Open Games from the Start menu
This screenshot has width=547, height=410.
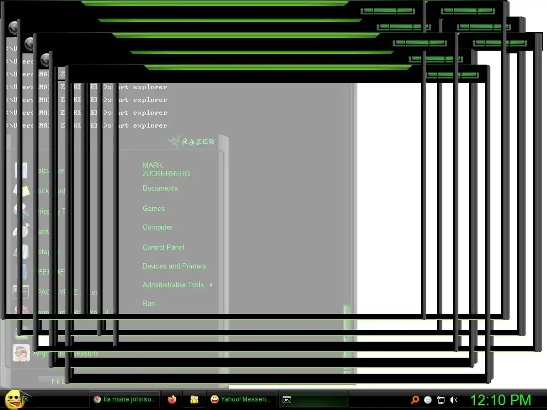(x=153, y=209)
